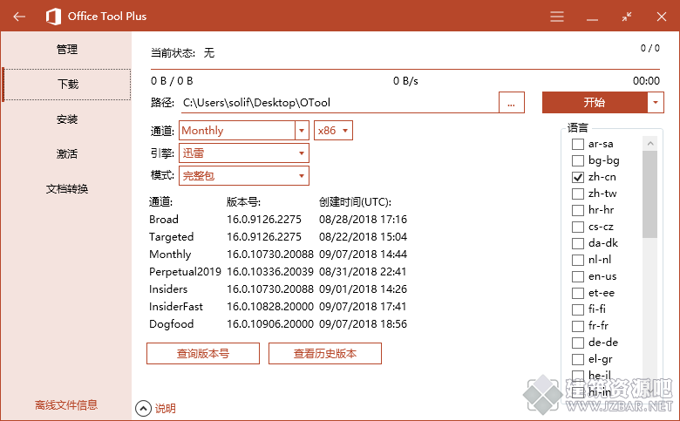The image size is (680, 421).
Task: Enable the et-ee language checkbox
Action: pyautogui.click(x=578, y=293)
